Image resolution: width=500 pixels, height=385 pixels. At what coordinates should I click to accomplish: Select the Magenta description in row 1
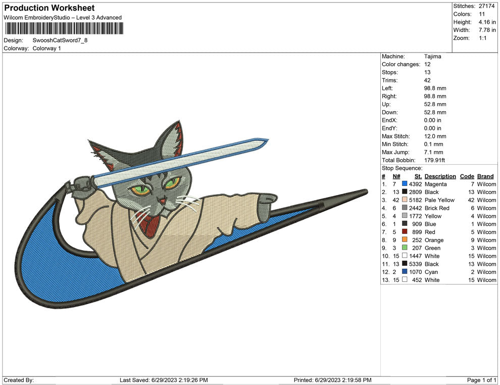(x=435, y=184)
